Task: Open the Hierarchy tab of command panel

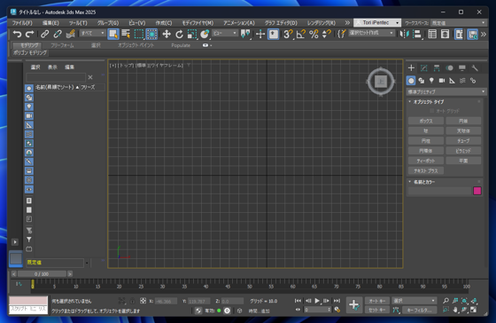Action: coord(437,67)
